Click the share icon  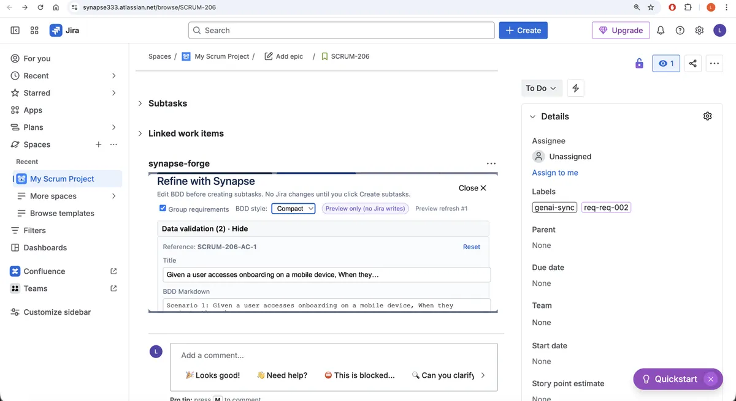point(693,63)
